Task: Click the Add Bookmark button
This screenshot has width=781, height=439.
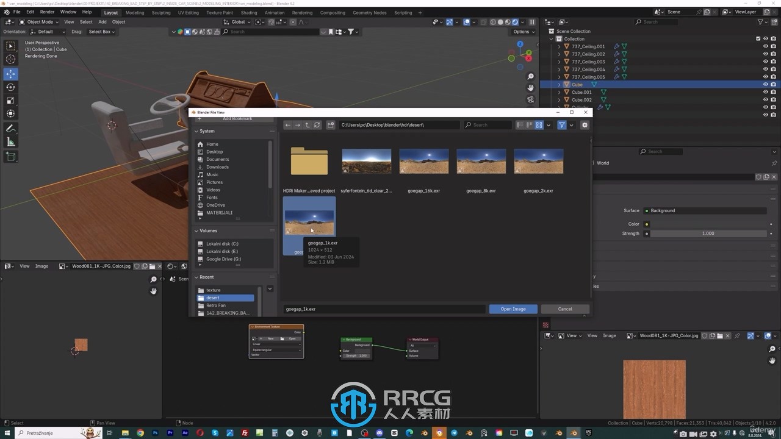Action: pyautogui.click(x=234, y=119)
